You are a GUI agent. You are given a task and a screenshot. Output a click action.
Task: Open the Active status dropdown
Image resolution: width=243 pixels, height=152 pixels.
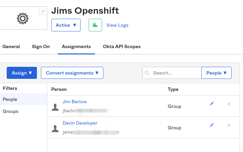(x=66, y=25)
